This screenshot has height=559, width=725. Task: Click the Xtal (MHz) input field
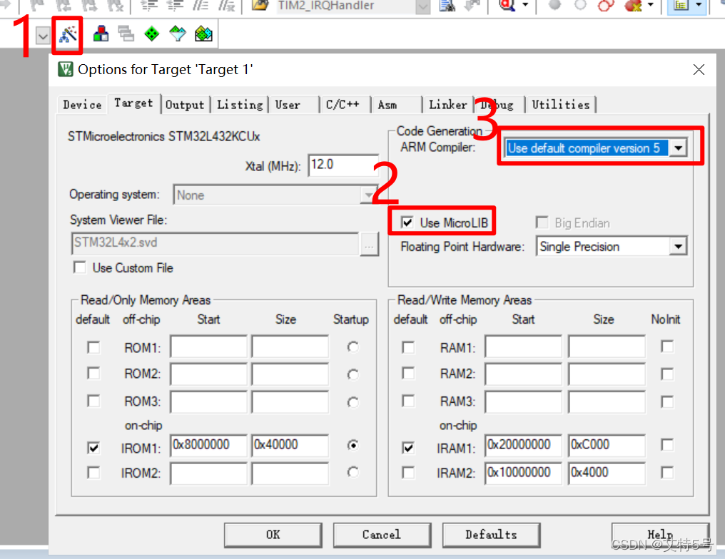tap(343, 165)
